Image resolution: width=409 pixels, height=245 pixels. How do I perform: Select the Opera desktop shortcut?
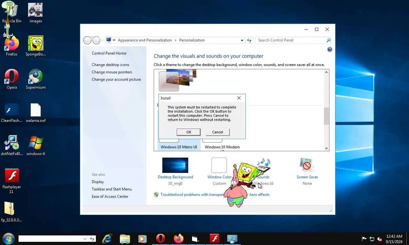(x=12, y=79)
